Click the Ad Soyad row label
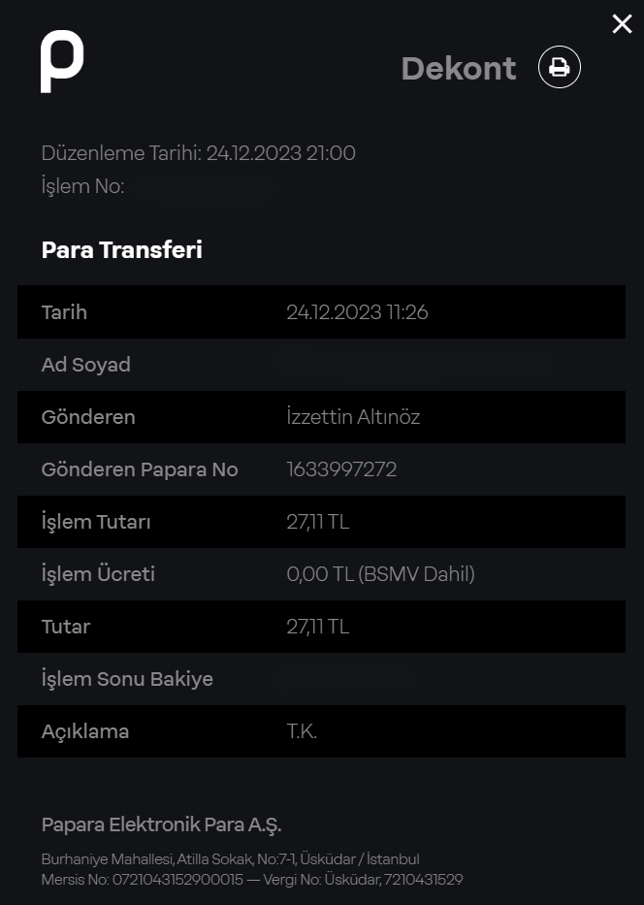 (x=85, y=365)
